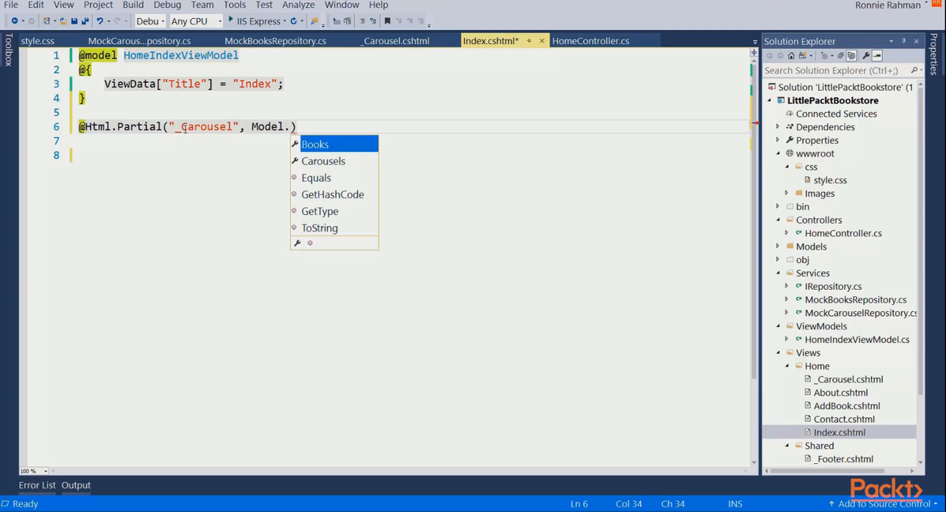Collapse the Views folder node
The width and height of the screenshot is (946, 512).
pos(778,353)
